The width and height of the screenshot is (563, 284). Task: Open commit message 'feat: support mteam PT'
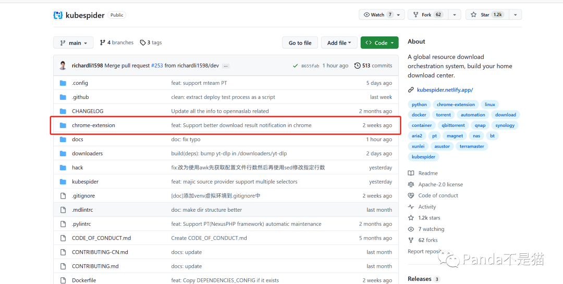click(199, 83)
